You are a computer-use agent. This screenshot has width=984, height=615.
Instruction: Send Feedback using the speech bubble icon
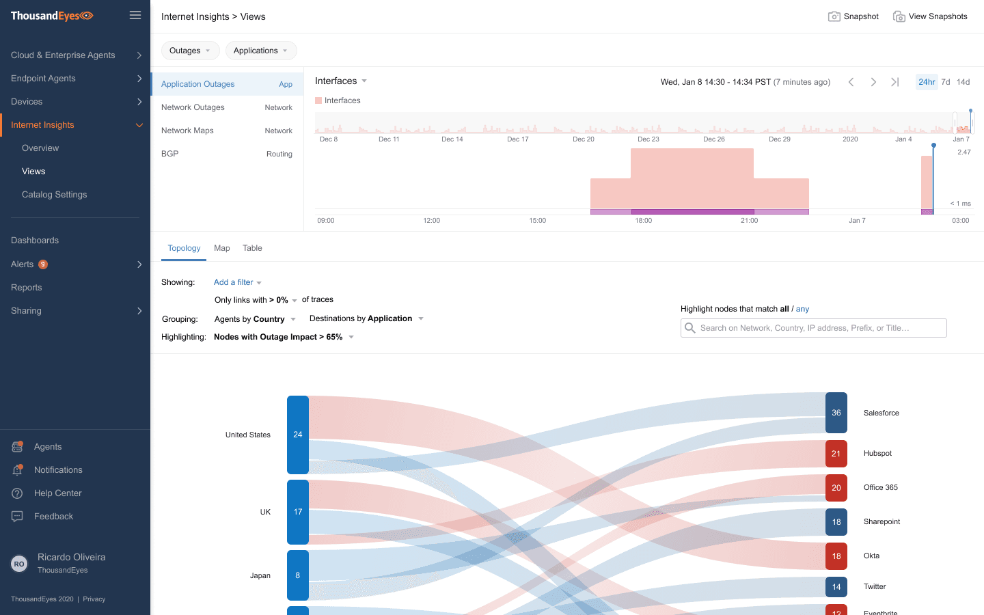click(17, 516)
